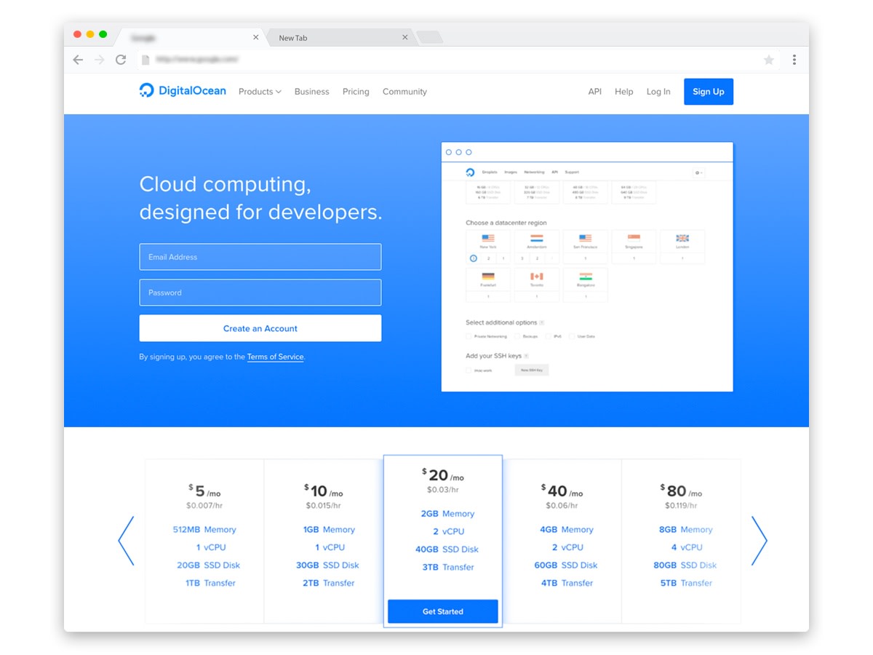Click API in the top navigation
Viewport: 873px width, 655px height.
pos(595,92)
